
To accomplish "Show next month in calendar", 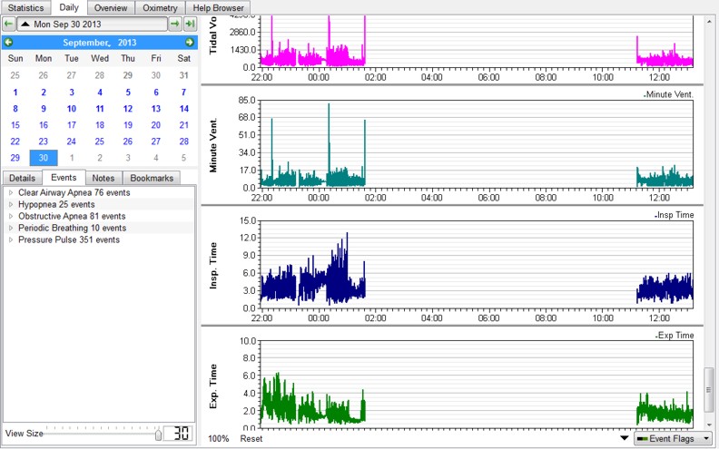I will pos(189,43).
